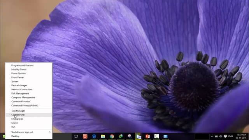This screenshot has height=140, width=249.
Task: Show the Desktop via menu entry
Action: (x=29, y=136)
